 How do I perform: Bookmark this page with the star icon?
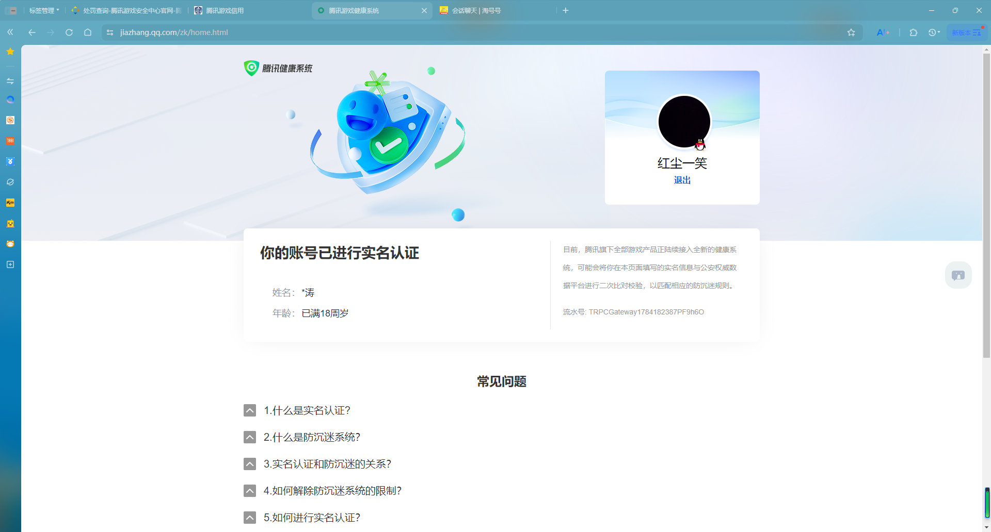(x=851, y=32)
